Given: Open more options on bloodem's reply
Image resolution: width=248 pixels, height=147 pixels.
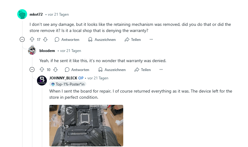Looking at the screenshot, I should pos(161,70).
